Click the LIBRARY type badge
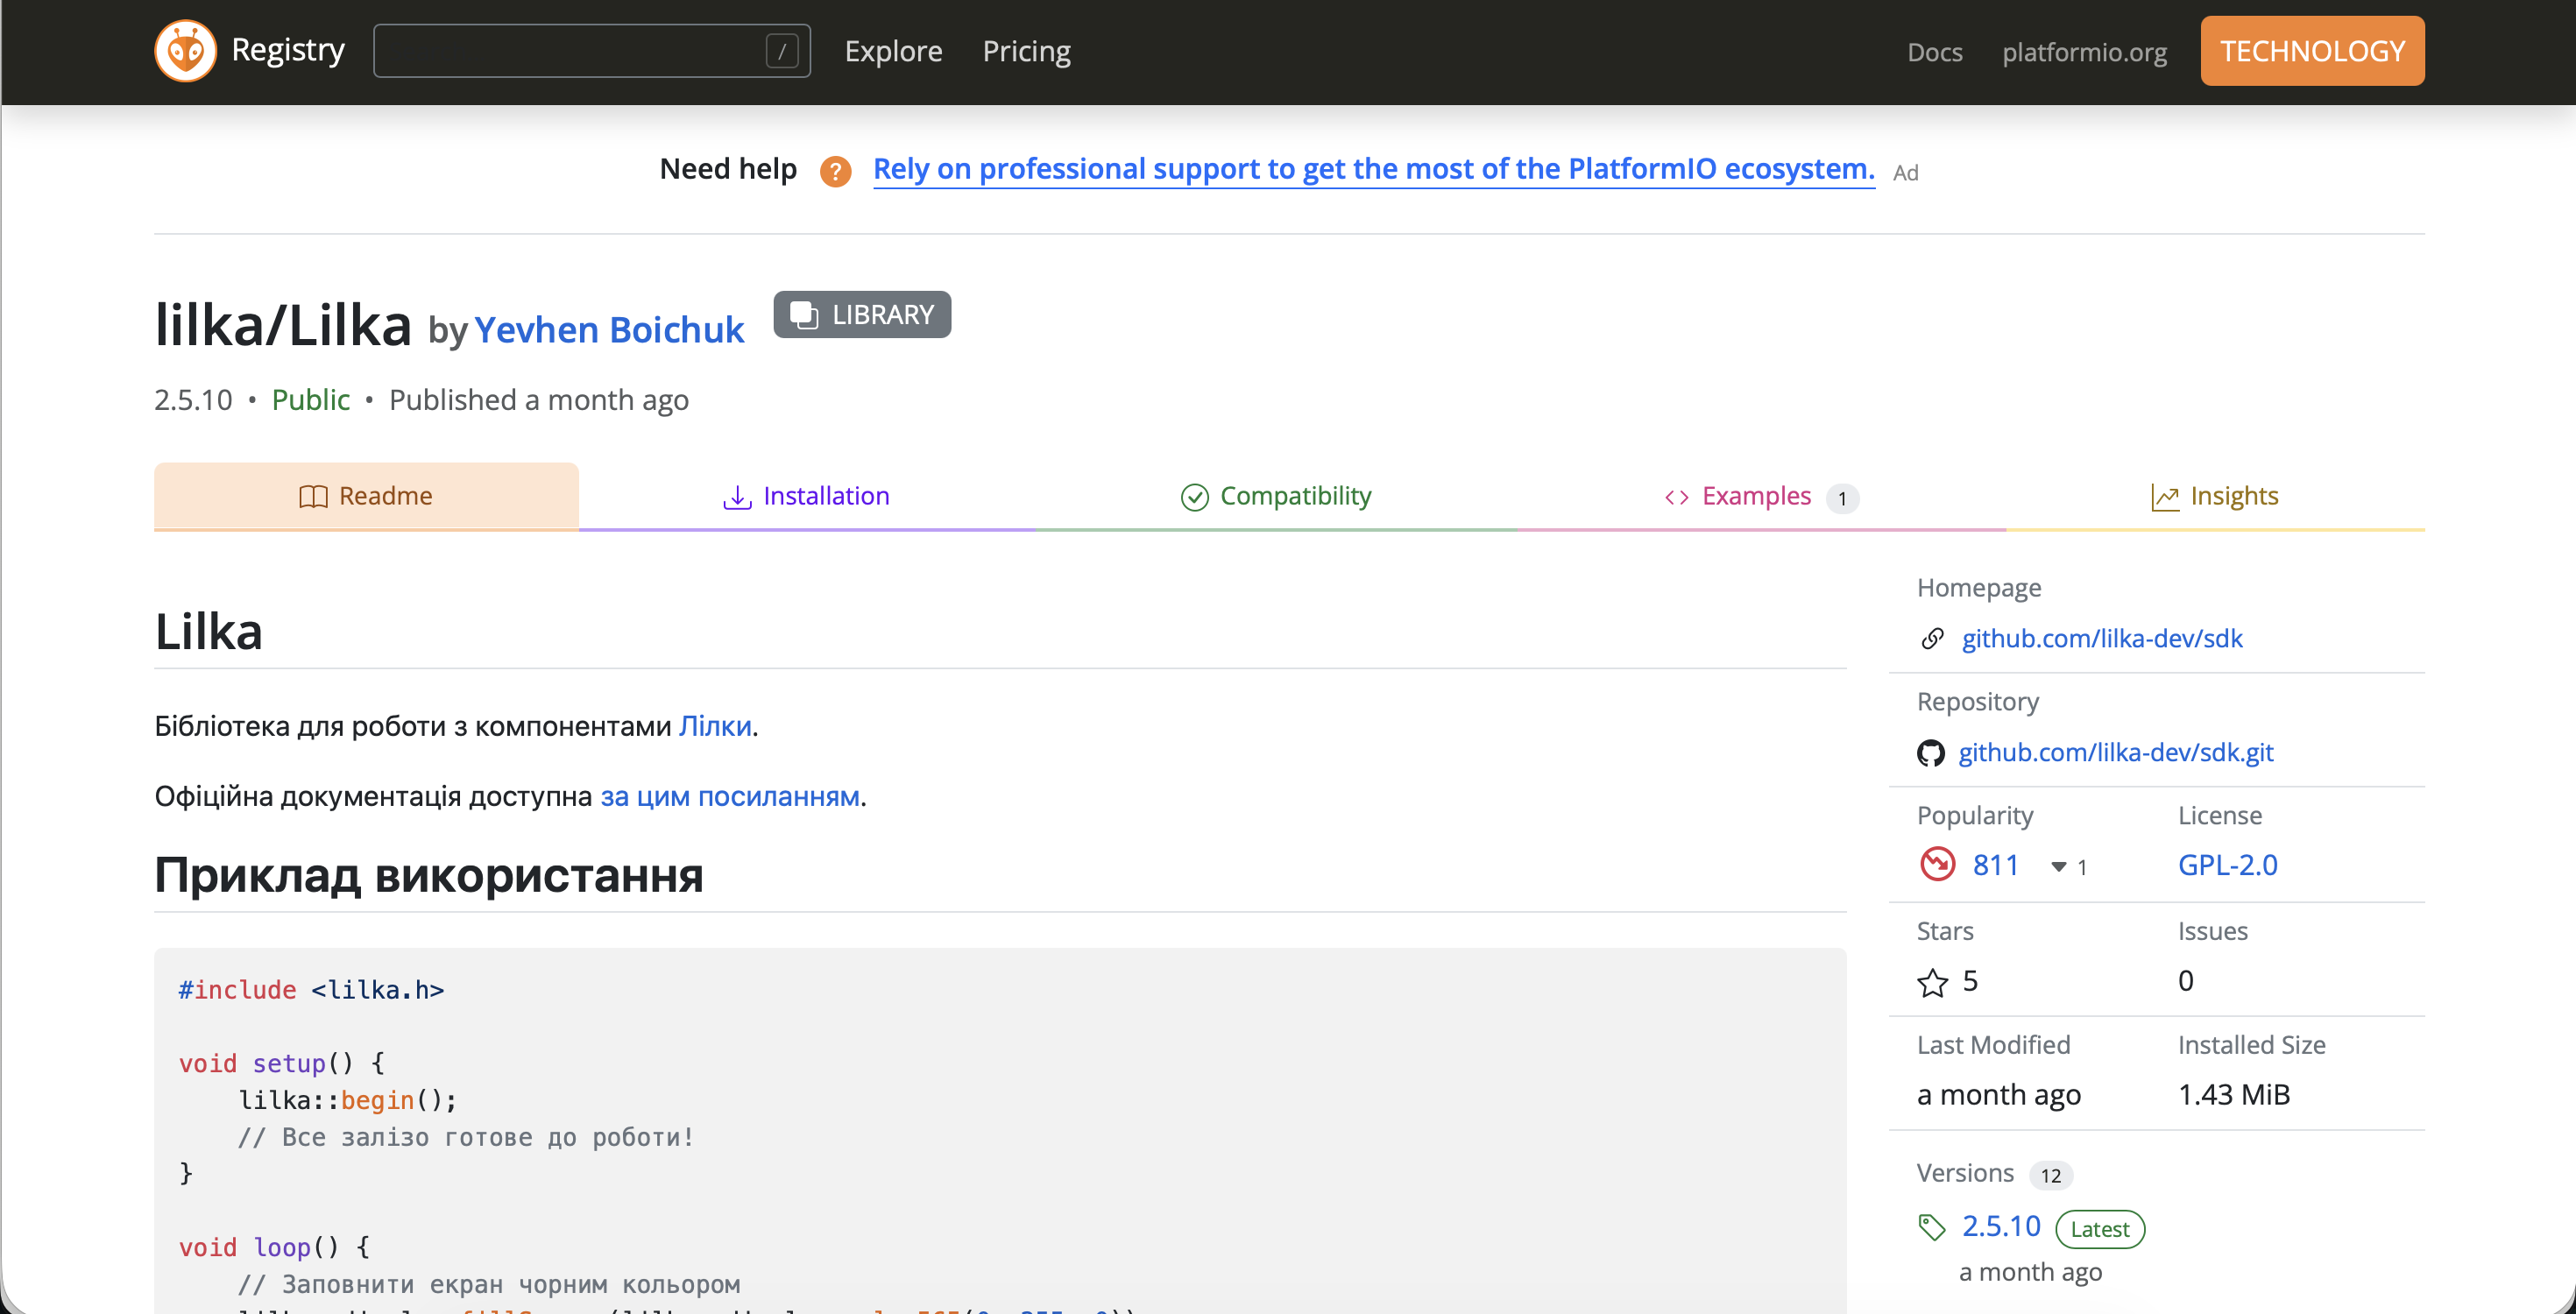The height and width of the screenshot is (1314, 2576). coord(862,315)
